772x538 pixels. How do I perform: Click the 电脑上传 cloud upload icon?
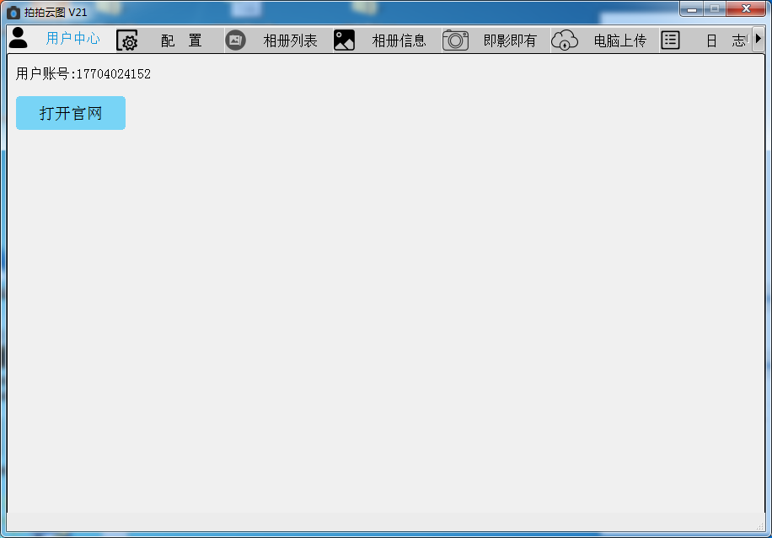[566, 39]
